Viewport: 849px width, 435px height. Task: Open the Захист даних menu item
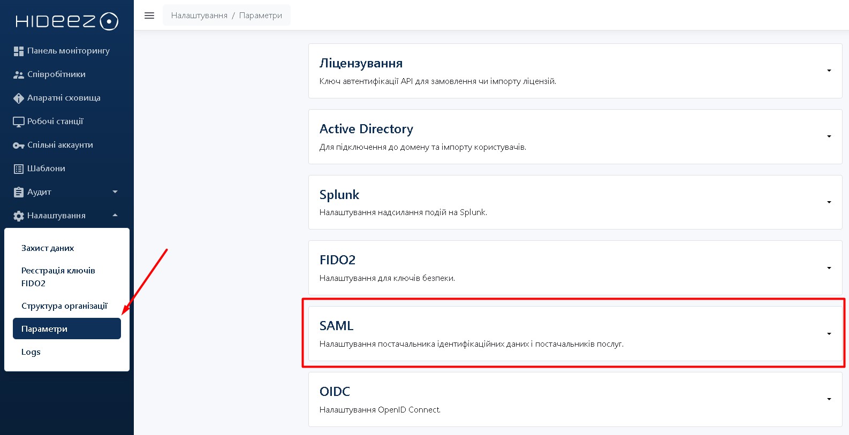coord(48,248)
